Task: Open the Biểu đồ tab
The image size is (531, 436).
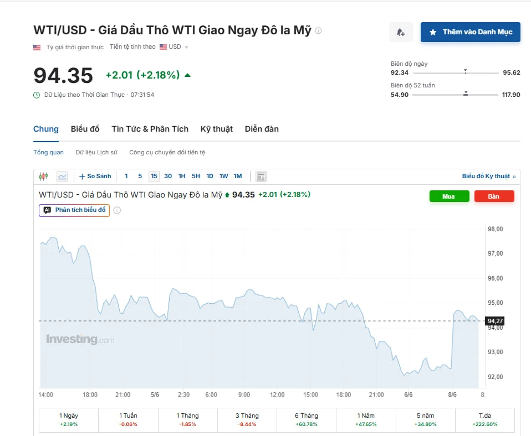Action: pyautogui.click(x=85, y=129)
